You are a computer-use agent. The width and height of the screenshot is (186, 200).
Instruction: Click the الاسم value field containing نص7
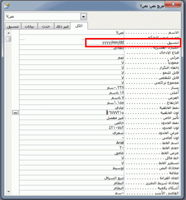(x=71, y=32)
